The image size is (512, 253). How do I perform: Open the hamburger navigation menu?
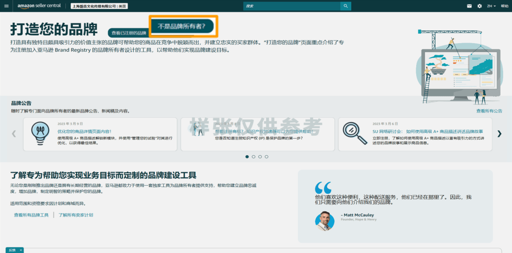click(6, 6)
